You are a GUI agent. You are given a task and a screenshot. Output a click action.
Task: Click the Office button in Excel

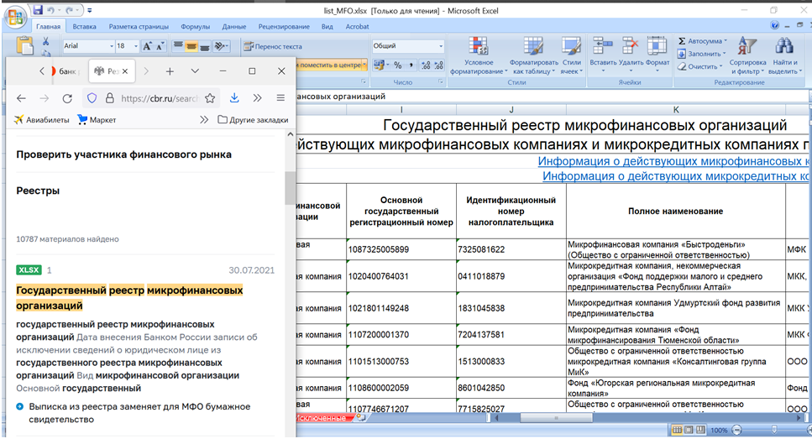pos(16,17)
